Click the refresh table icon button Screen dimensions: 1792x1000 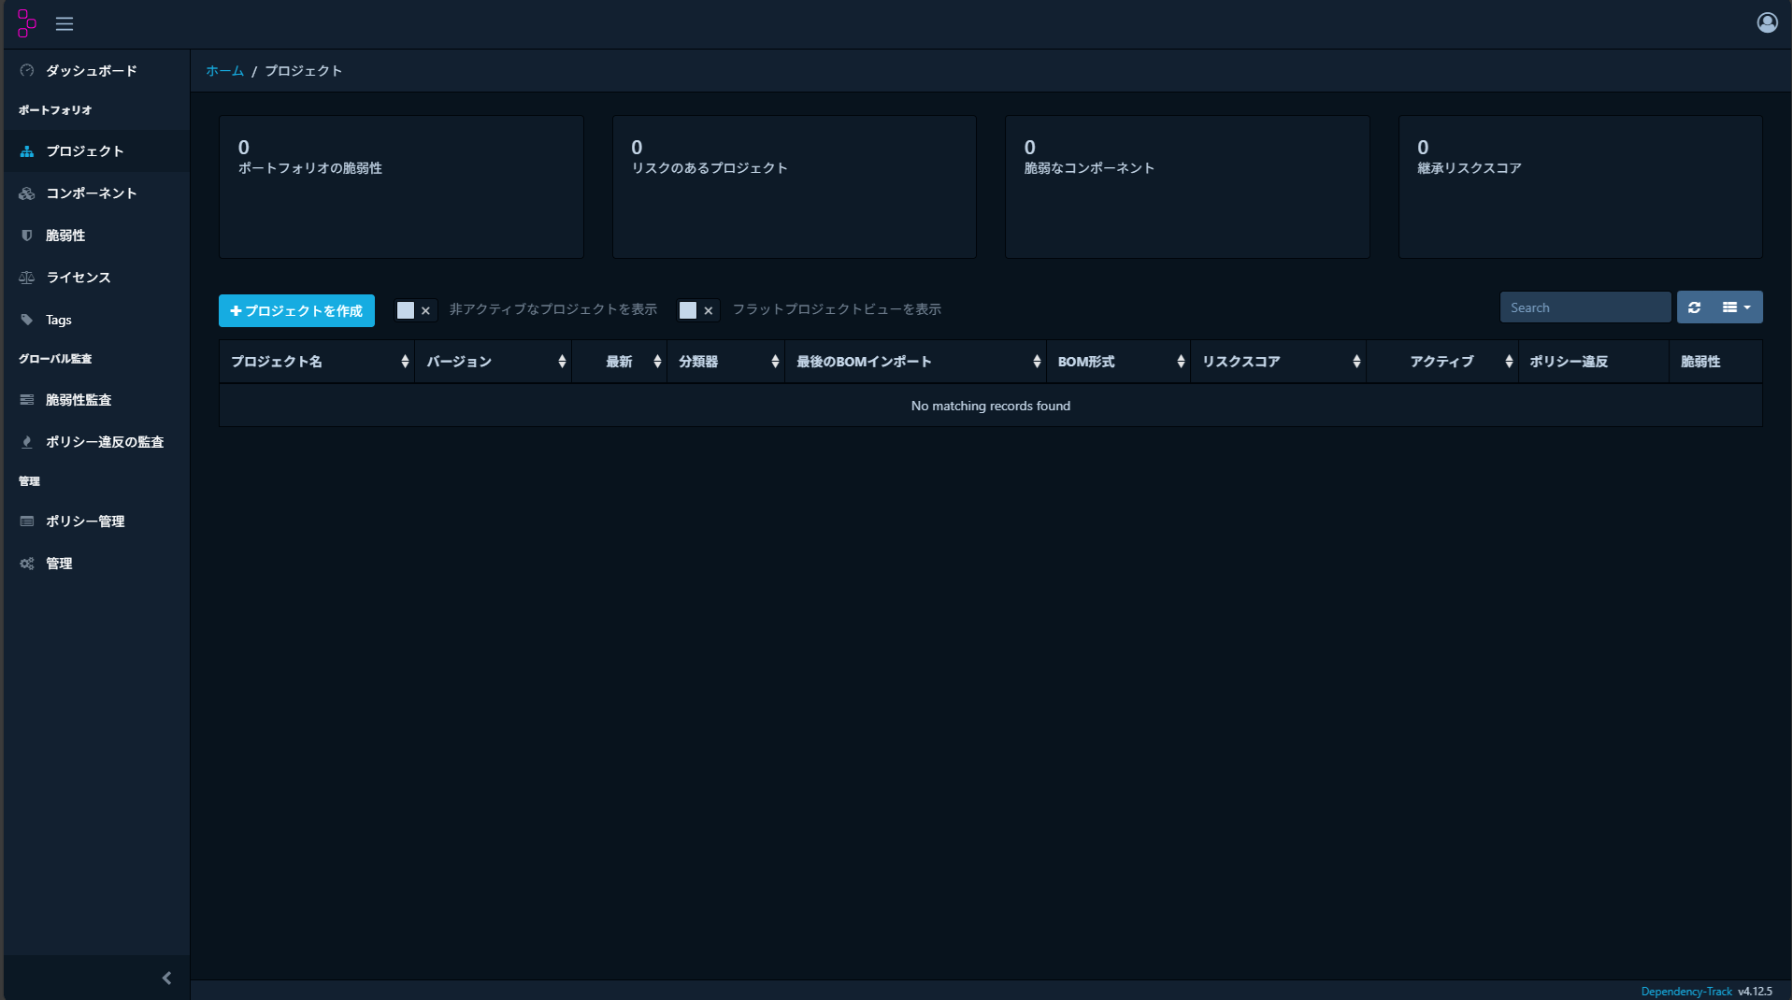click(x=1694, y=307)
